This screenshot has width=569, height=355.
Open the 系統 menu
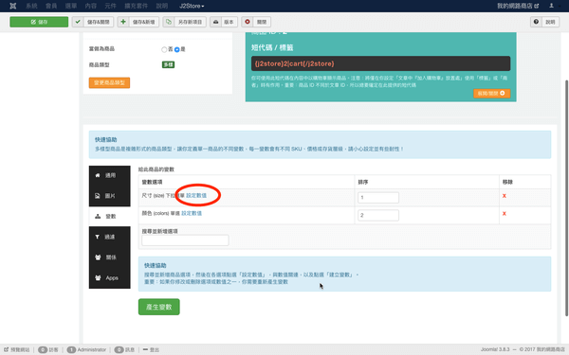[31, 6]
